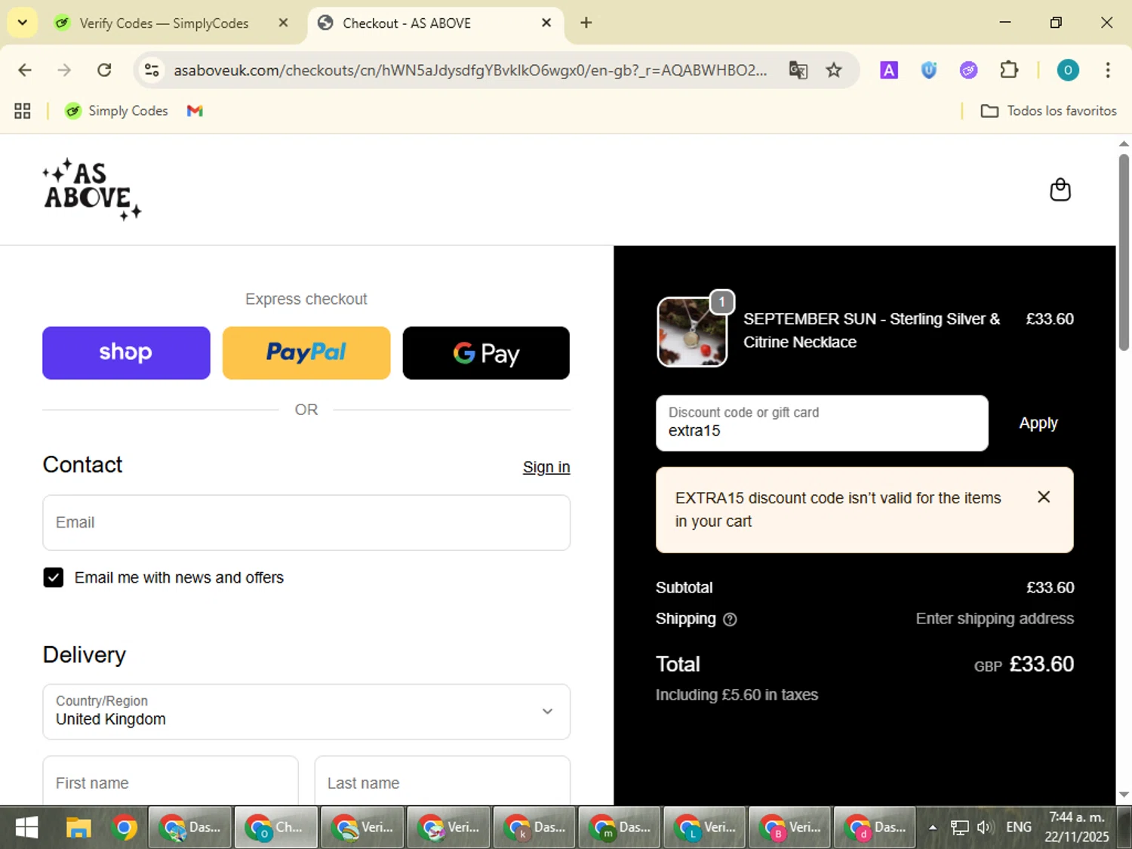
Task: Click the September Sun necklace thumbnail
Action: [692, 332]
